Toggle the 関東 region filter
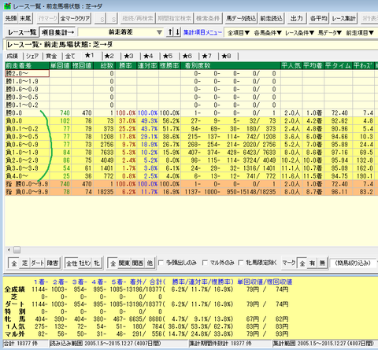Viewport: 378px width, 350px height. (124, 263)
